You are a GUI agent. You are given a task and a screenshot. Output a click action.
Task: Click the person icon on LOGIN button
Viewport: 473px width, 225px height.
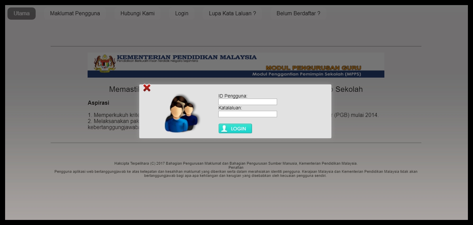(224, 128)
